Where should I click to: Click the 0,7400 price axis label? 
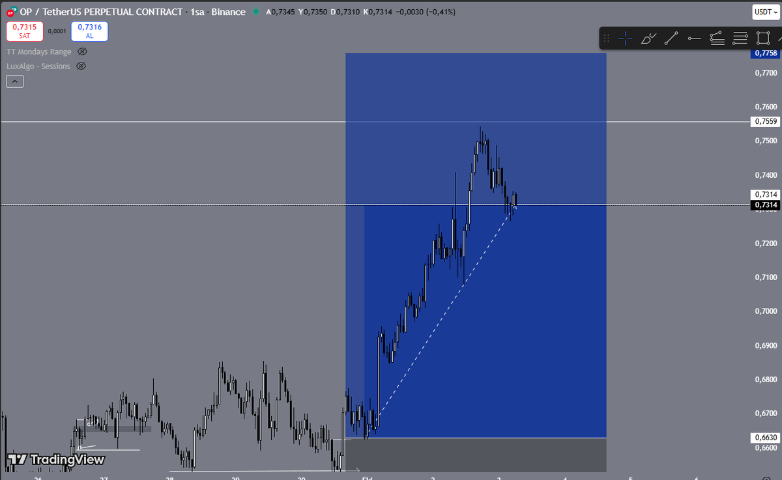pos(766,175)
